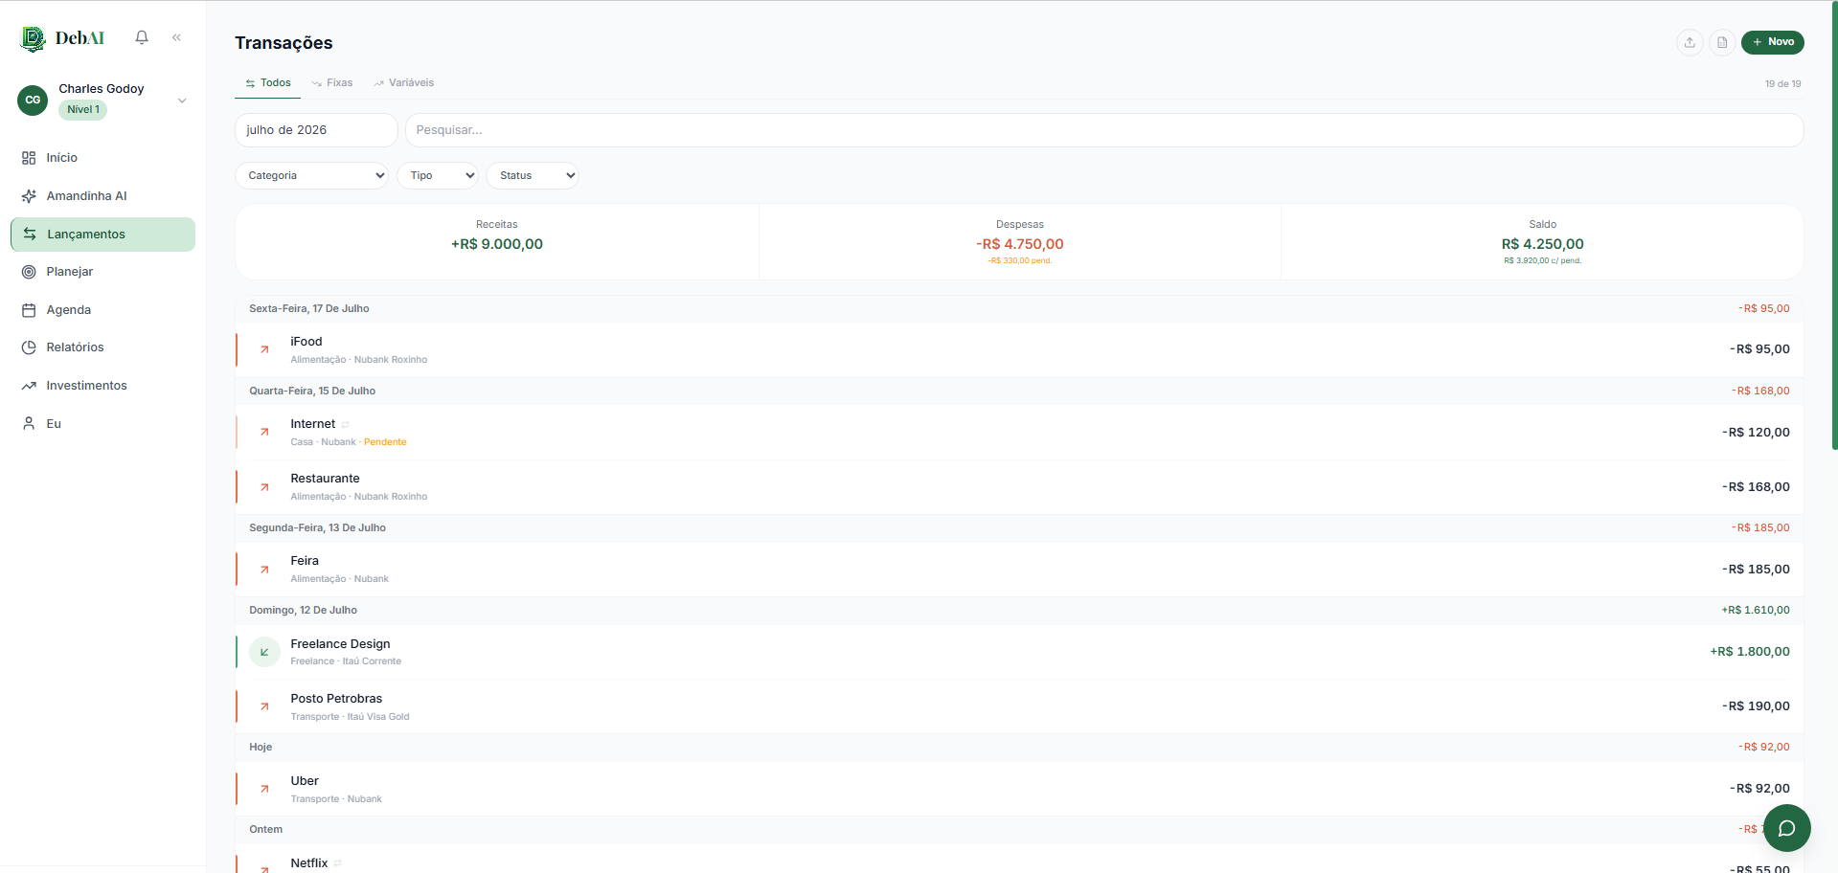Click the Saldo value R$ 4.250,00

[x=1542, y=244]
